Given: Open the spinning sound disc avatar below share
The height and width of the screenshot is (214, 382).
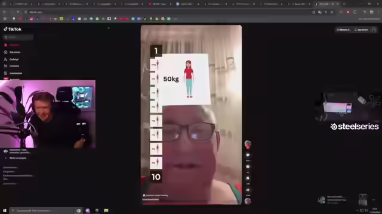Looking at the screenshot, I should tap(248, 201).
